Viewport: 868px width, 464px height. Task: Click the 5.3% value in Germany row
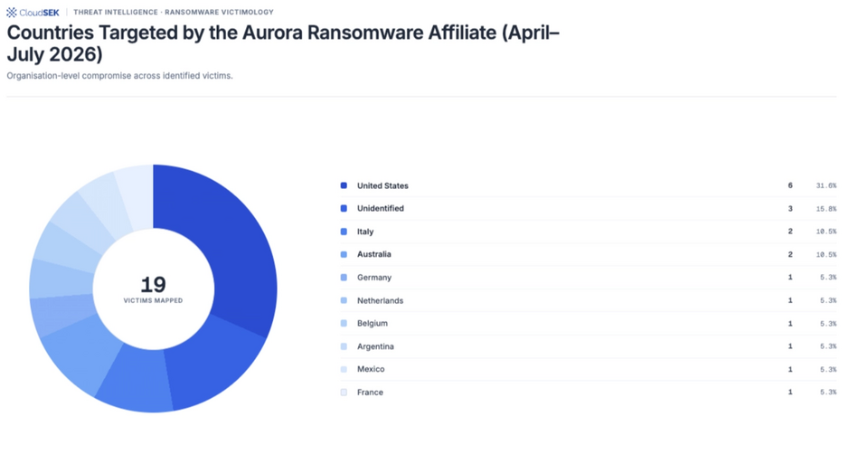pos(828,278)
